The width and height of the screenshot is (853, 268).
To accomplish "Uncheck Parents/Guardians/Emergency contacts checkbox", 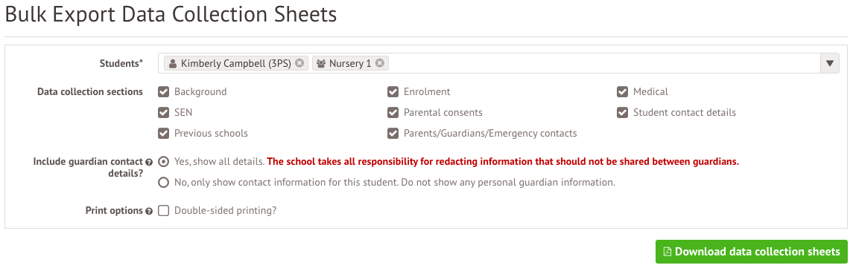I will click(393, 133).
